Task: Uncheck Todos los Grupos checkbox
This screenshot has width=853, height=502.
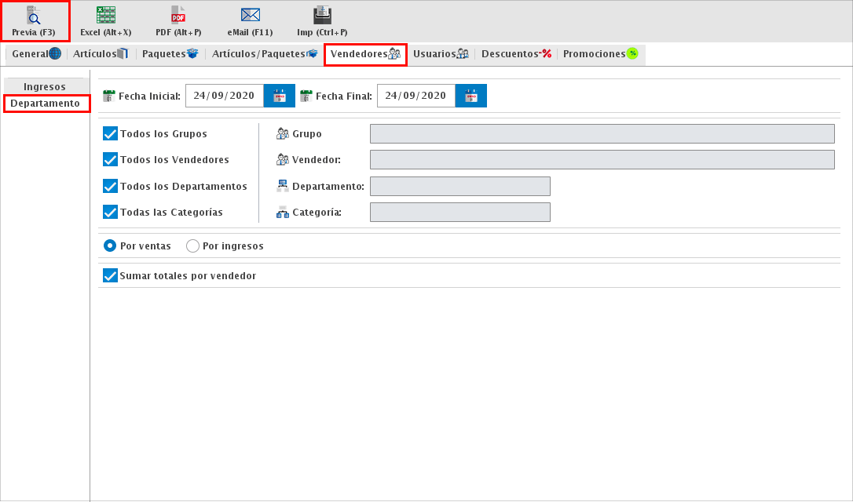Action: (111, 134)
